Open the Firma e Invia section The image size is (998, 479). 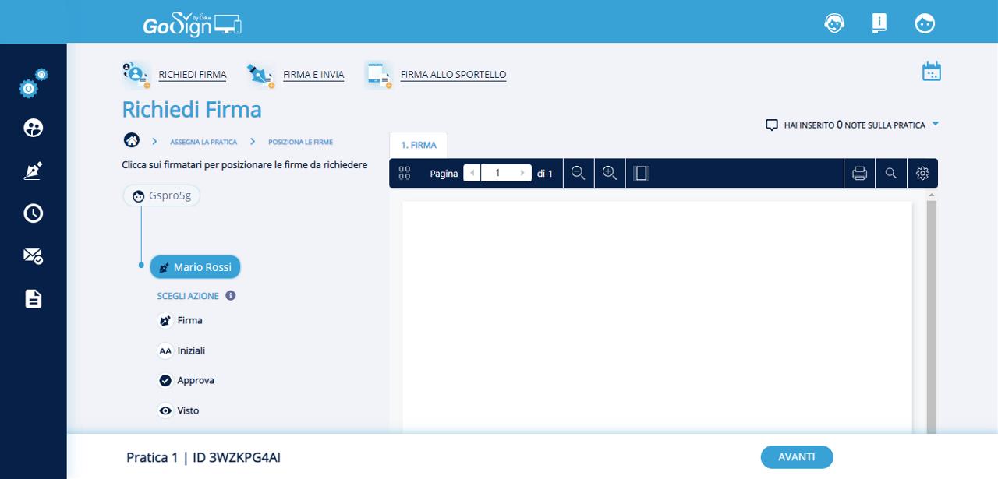(x=313, y=75)
